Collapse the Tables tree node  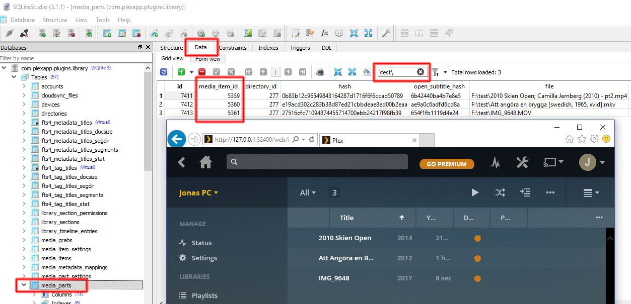pos(14,77)
